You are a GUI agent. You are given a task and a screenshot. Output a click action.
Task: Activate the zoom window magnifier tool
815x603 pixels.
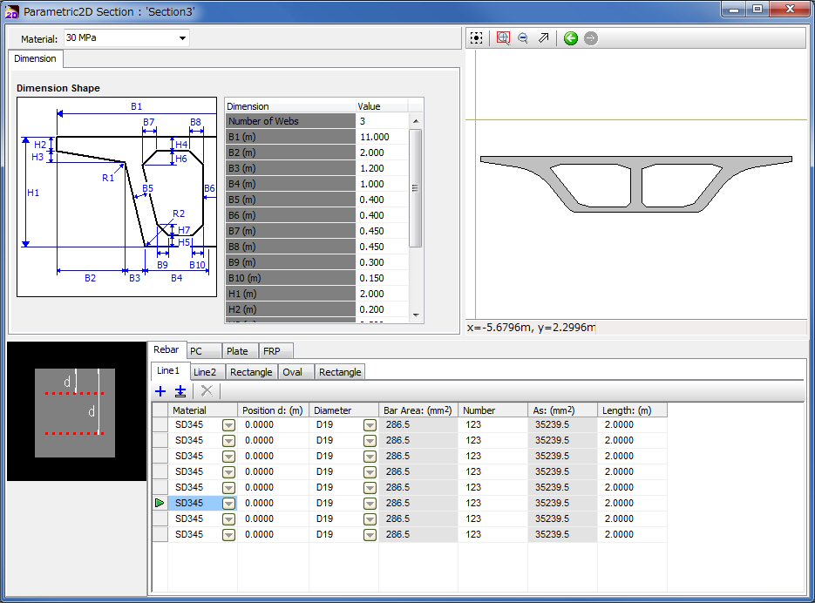pyautogui.click(x=503, y=38)
